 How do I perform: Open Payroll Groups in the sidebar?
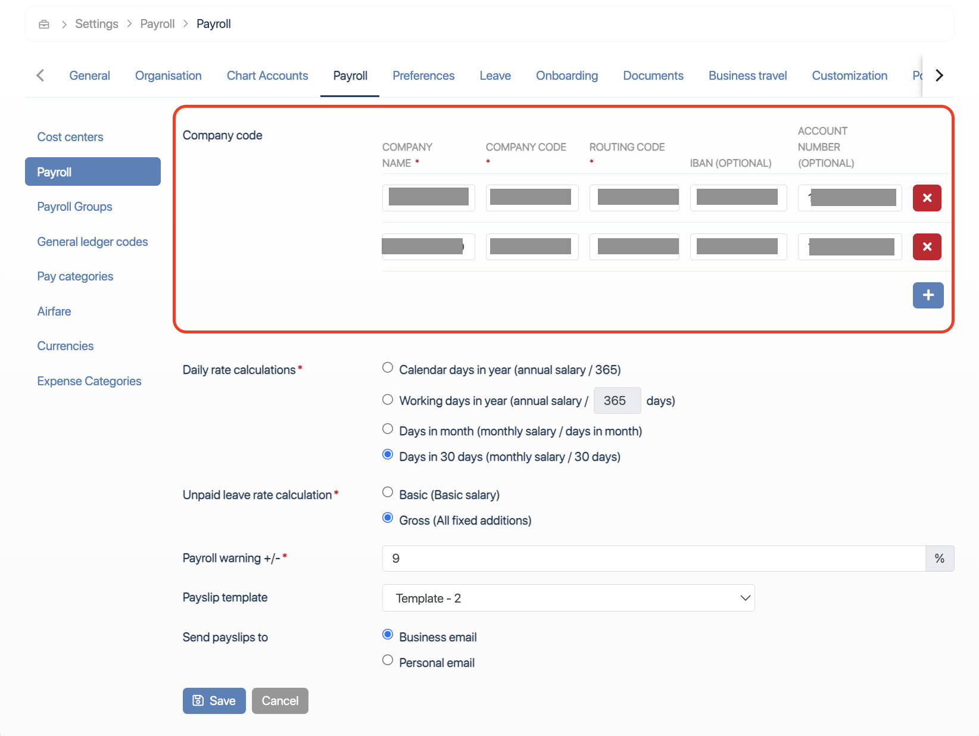coord(74,207)
